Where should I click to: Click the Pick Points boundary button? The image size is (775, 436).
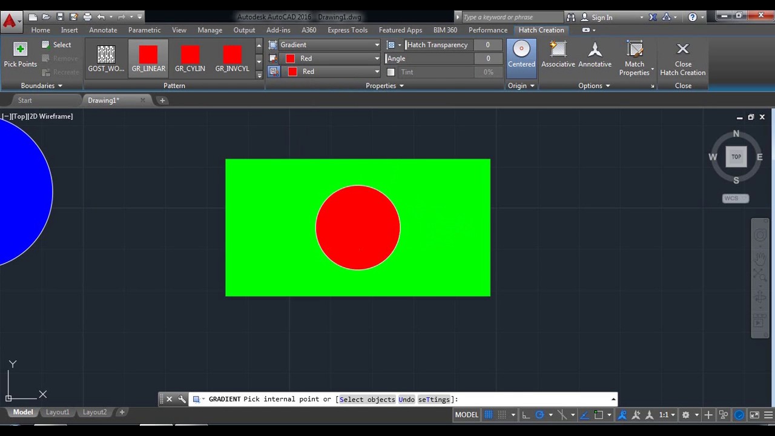click(x=20, y=55)
